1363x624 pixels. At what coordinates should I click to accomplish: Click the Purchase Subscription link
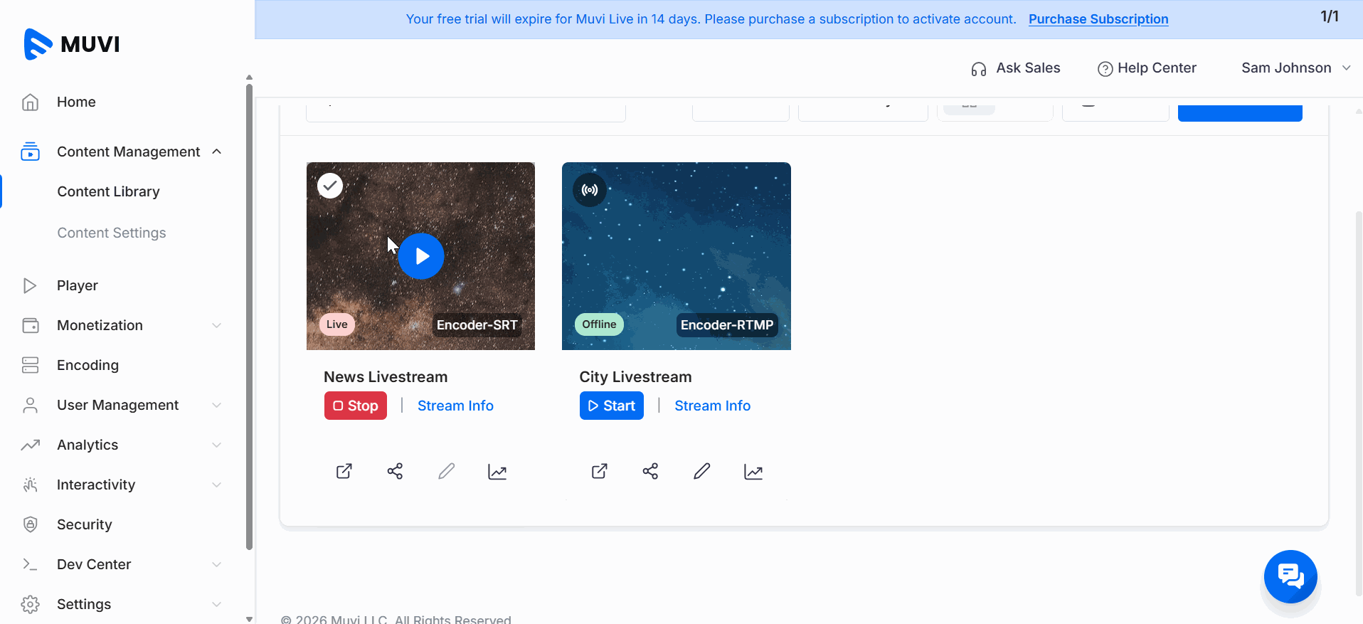pos(1098,19)
